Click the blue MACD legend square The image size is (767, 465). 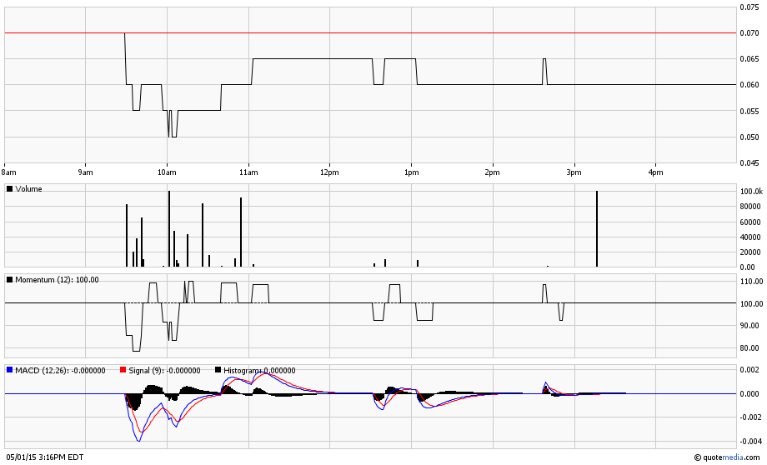pyautogui.click(x=9, y=370)
